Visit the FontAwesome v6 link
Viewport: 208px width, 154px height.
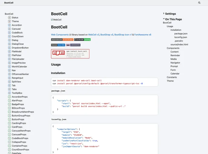pos(143,35)
